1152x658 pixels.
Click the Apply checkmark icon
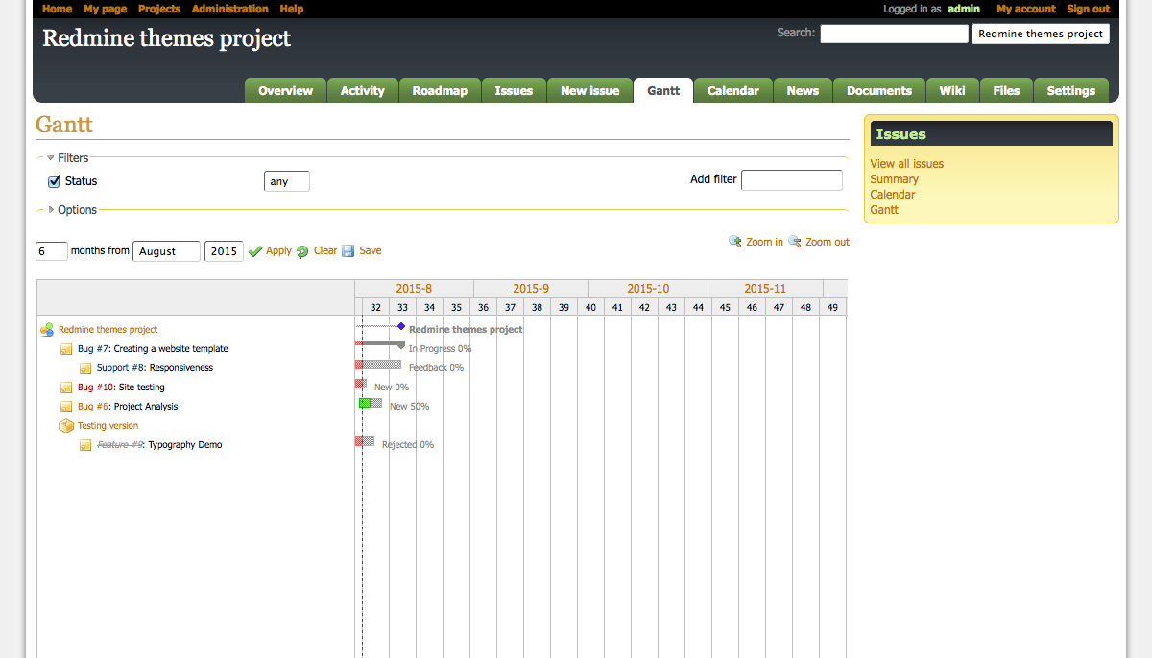coord(255,251)
